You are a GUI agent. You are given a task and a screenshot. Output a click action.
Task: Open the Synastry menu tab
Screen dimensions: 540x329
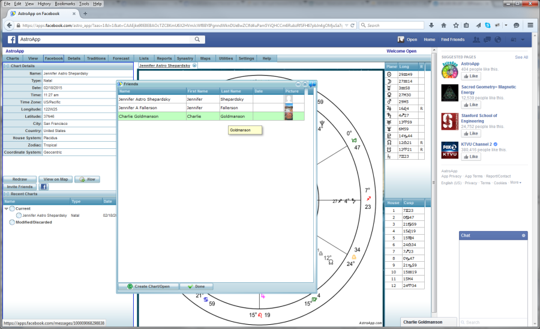click(x=185, y=58)
